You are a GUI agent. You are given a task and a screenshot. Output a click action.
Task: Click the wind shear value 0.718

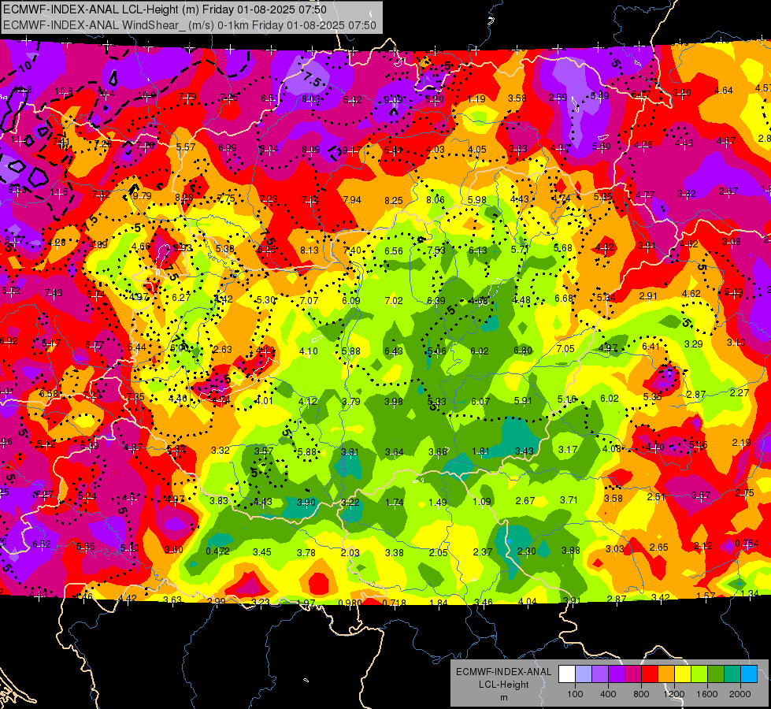[x=395, y=603]
